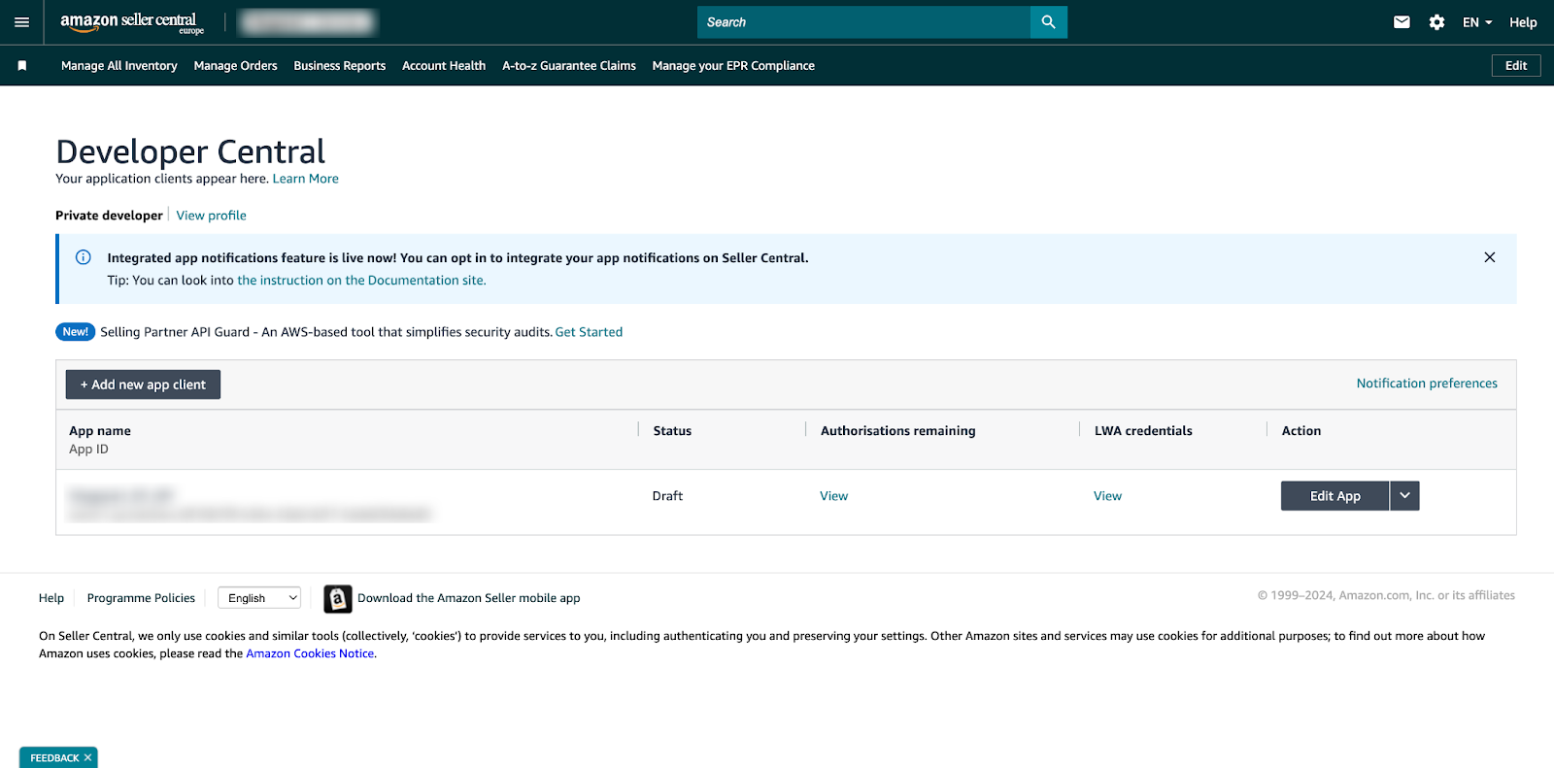This screenshot has height=768, width=1554.
Task: Open Manage All Inventory
Action: click(x=119, y=66)
